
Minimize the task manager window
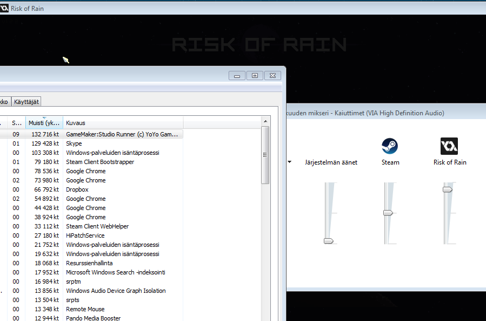pos(237,75)
